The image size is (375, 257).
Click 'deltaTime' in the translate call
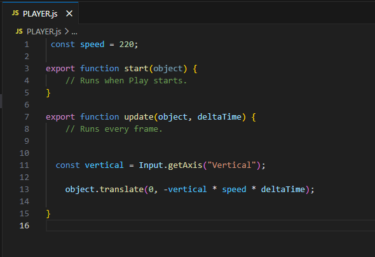(x=283, y=190)
